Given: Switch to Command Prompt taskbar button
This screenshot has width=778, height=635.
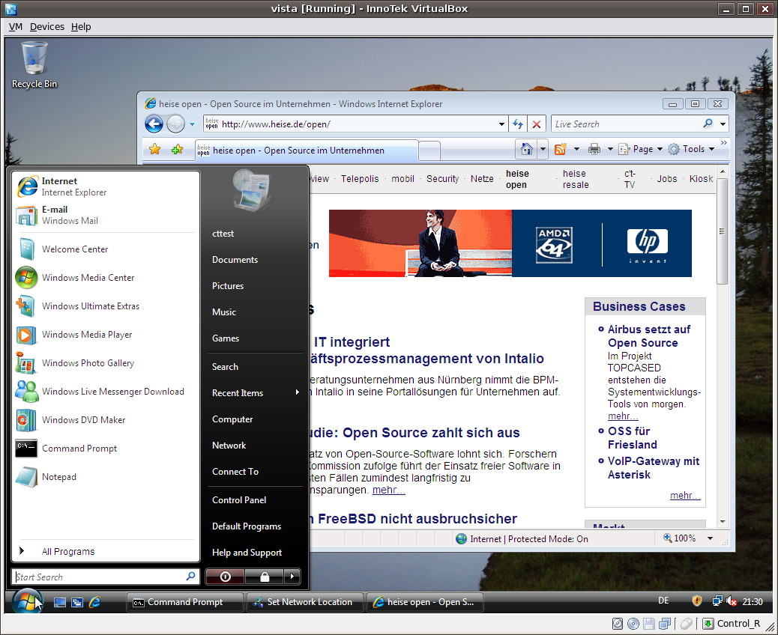Looking at the screenshot, I should 185,602.
